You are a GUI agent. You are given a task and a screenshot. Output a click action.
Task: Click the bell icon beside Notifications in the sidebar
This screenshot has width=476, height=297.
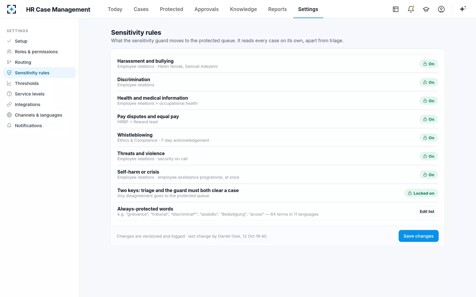click(x=9, y=125)
